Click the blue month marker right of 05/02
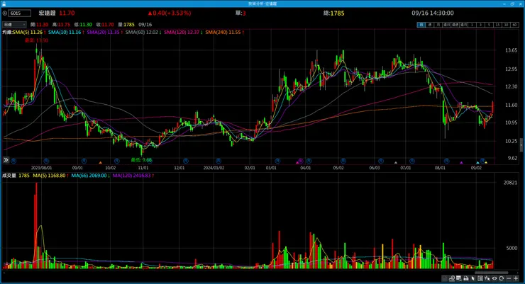 pos(343,161)
